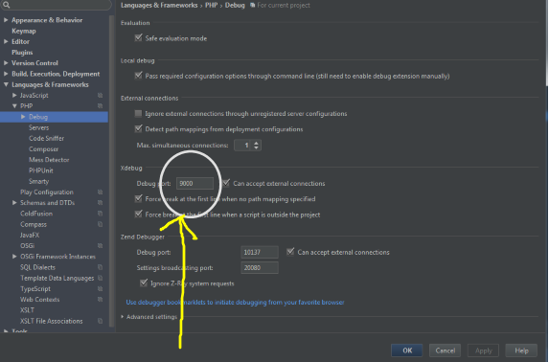Select JavaFX settings

(30, 235)
